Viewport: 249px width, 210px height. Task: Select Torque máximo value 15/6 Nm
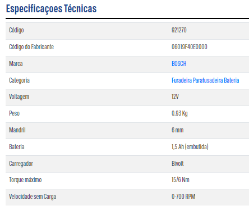(x=181, y=180)
